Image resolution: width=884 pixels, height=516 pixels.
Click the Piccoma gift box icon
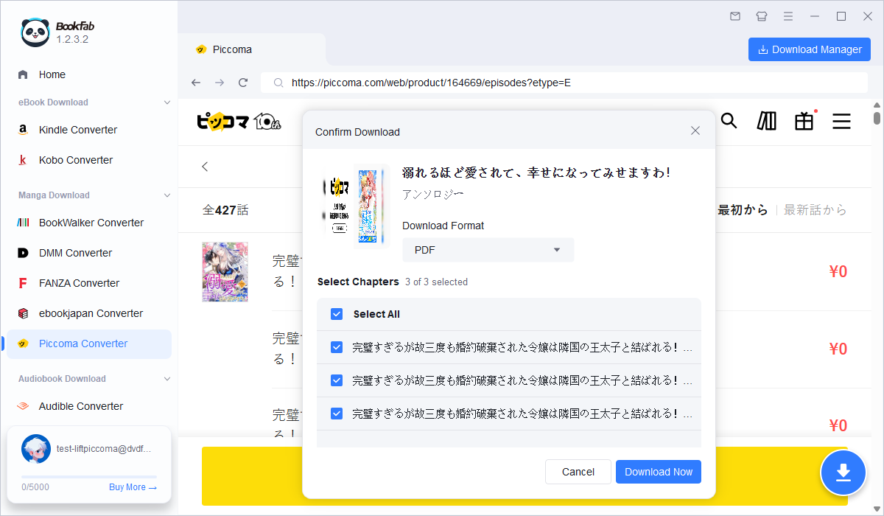[x=804, y=121]
